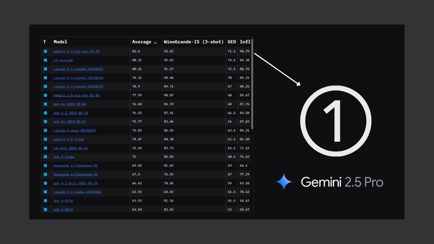The width and height of the screenshot is (434, 244).
Task: Click the truncated Average column header
Action: tap(144, 42)
